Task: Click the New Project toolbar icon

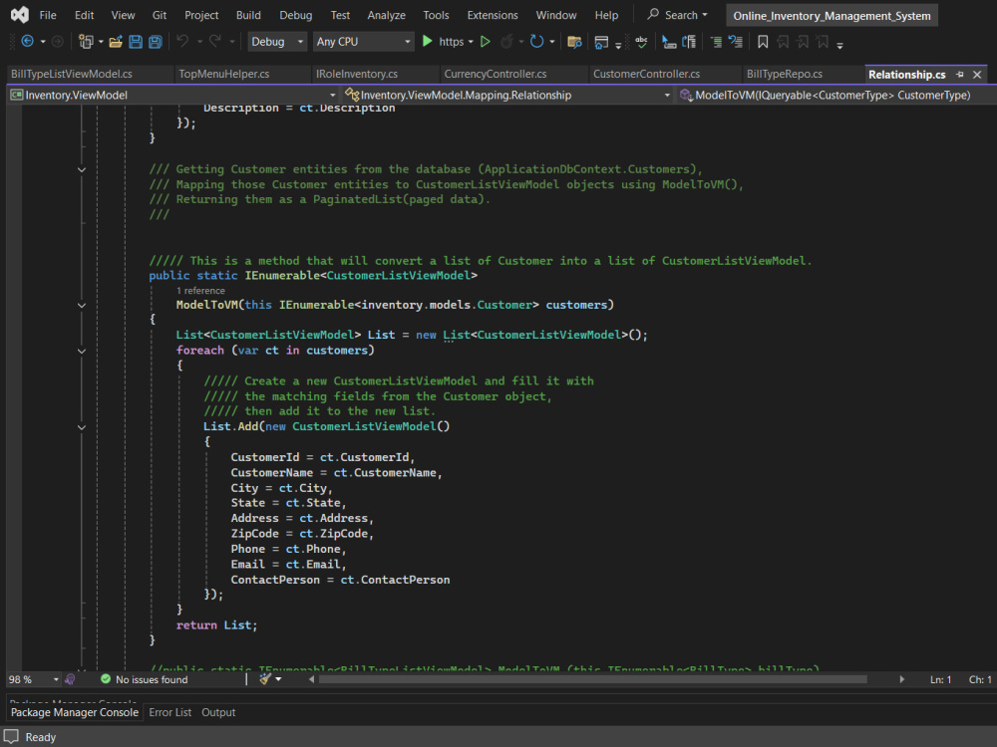Action: point(85,42)
